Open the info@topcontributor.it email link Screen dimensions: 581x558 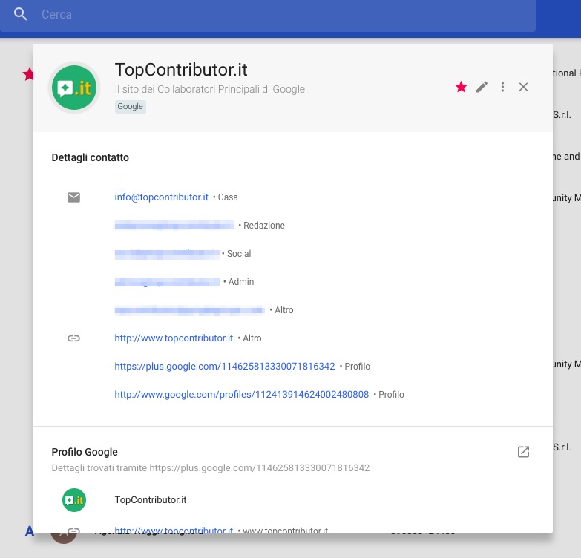click(161, 197)
